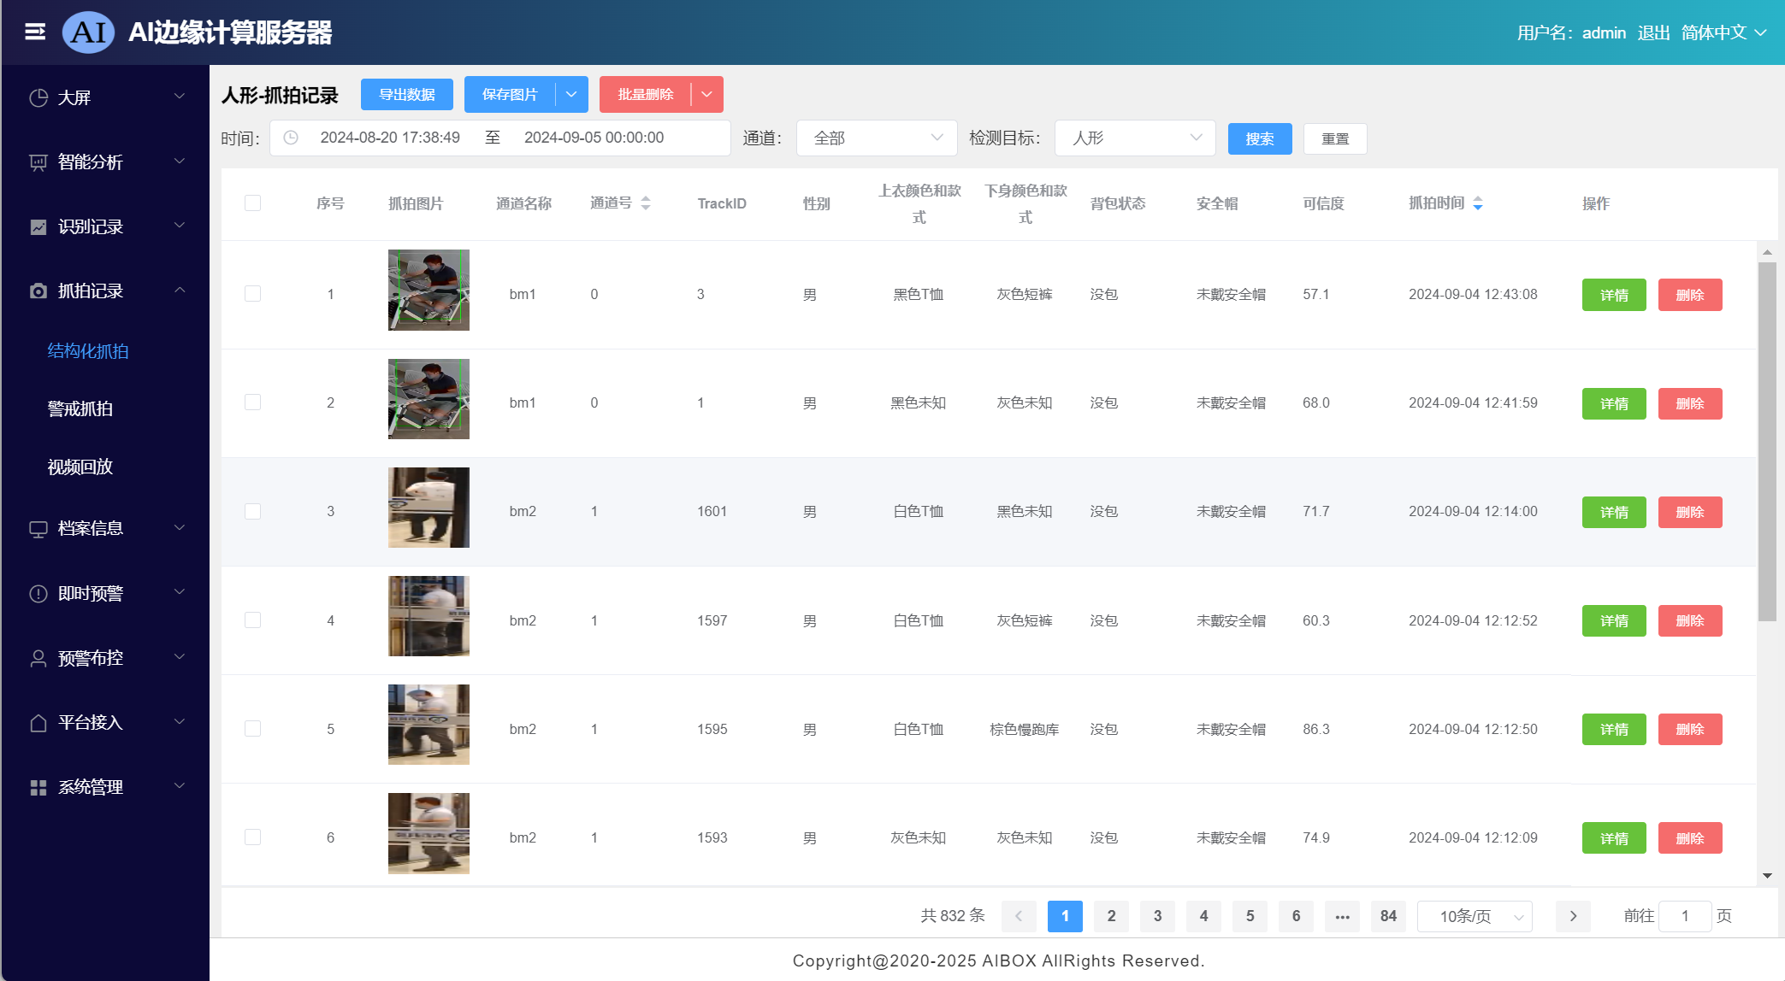Sort by 抓拍时间 column arrows

pos(1477,203)
